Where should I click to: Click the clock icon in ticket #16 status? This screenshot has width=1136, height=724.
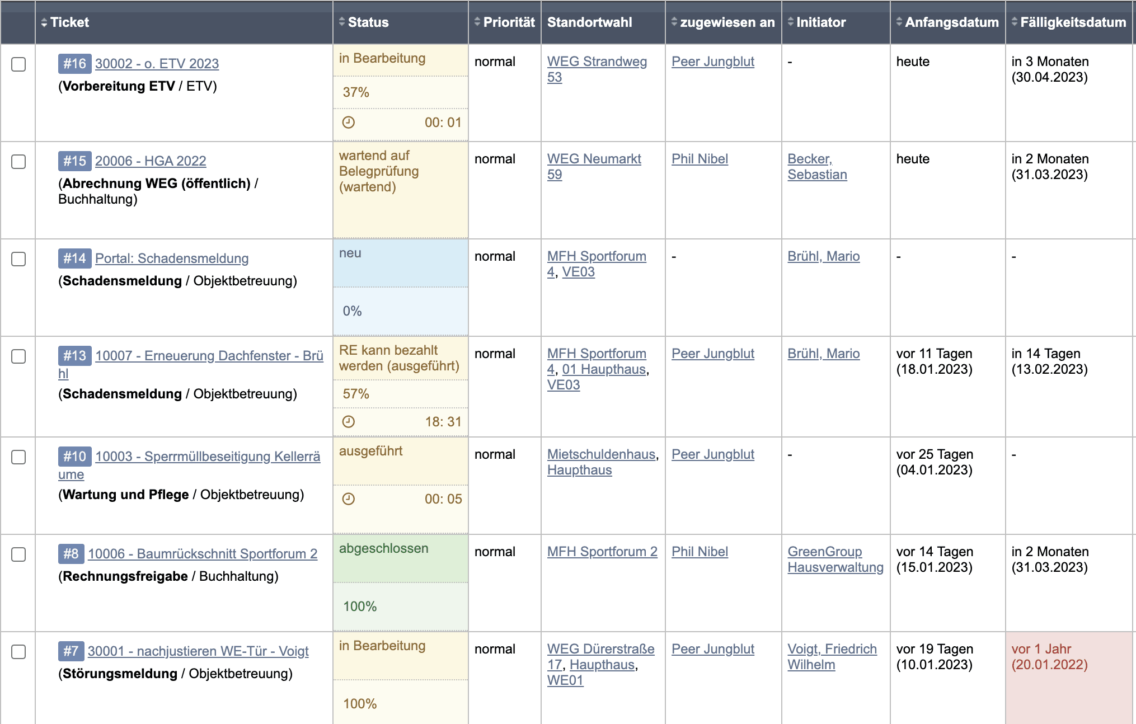(x=348, y=122)
